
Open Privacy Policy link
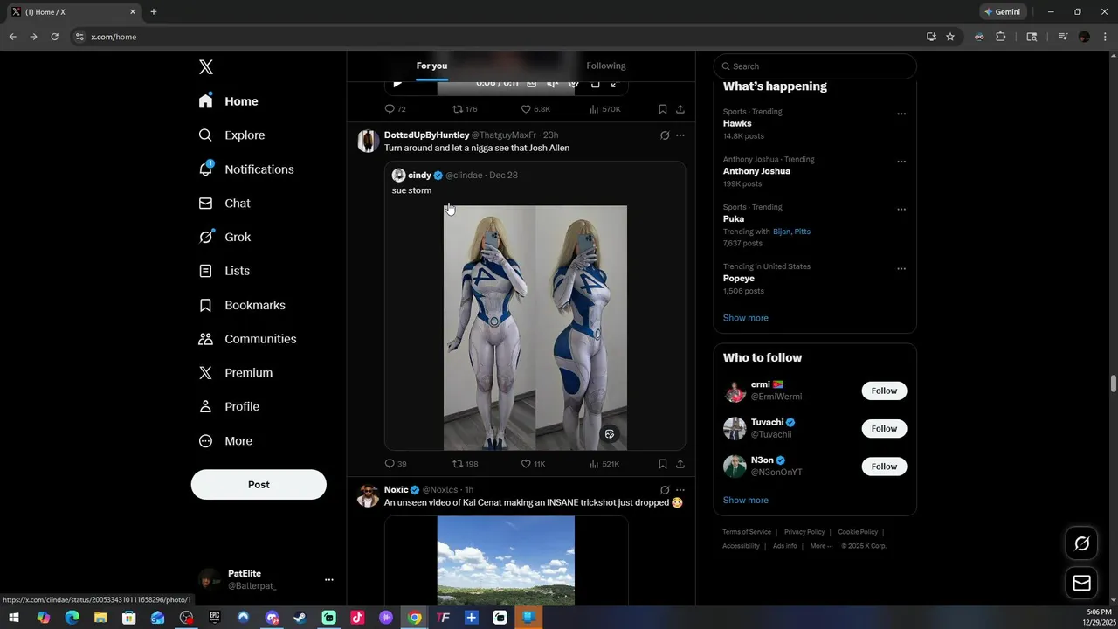pos(804,532)
